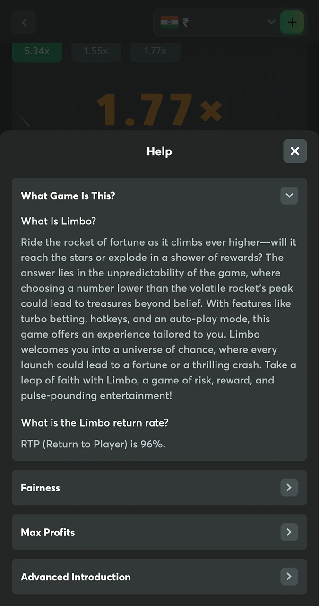Click the large orange 1.77x multiplier
Image resolution: width=319 pixels, height=606 pixels.
tap(159, 110)
